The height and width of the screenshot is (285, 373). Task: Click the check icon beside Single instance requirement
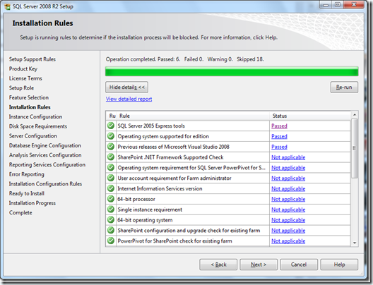click(x=111, y=209)
